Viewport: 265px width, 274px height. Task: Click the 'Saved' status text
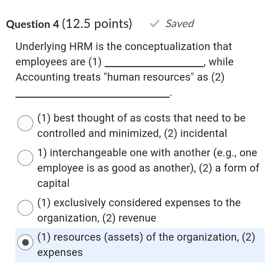pyautogui.click(x=179, y=24)
